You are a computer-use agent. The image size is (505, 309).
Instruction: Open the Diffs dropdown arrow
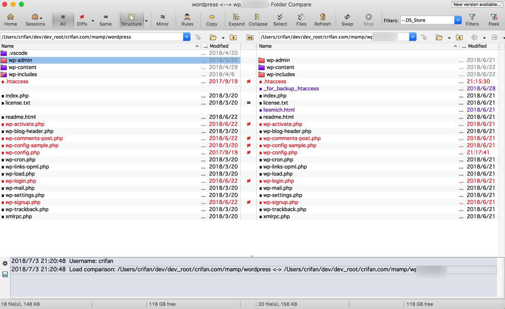93,20
